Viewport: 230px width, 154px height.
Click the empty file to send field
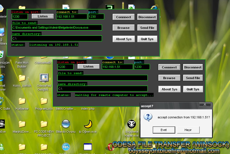103,78
